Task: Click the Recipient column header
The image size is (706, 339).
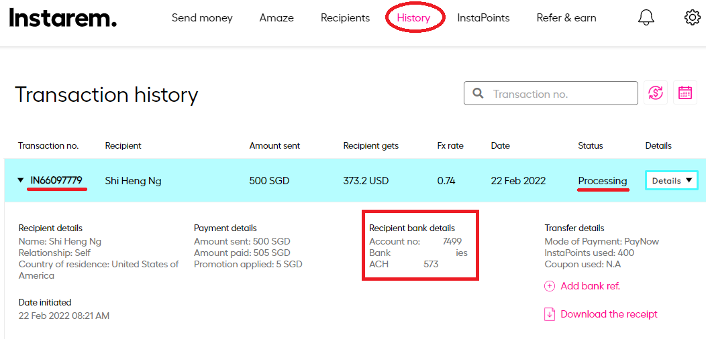Action: pyautogui.click(x=123, y=145)
